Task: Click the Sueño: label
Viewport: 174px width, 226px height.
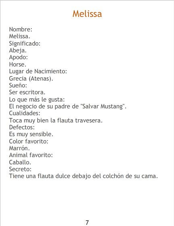Action: (18, 85)
